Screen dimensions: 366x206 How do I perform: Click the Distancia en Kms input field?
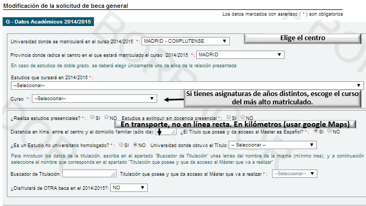point(166,131)
